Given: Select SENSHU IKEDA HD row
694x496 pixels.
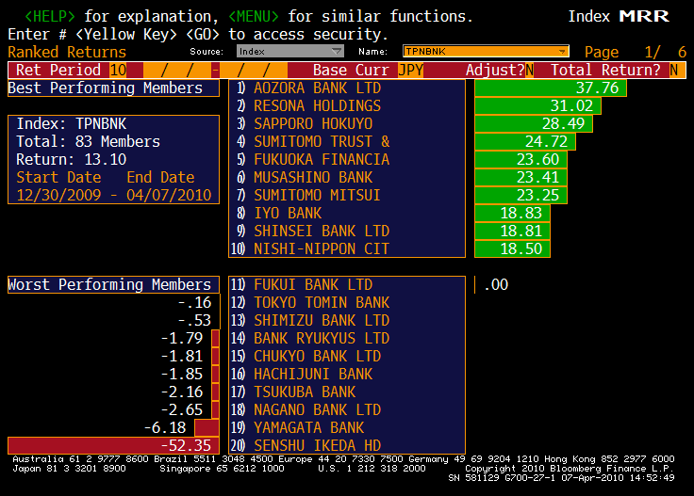Looking at the screenshot, I should coord(347,446).
